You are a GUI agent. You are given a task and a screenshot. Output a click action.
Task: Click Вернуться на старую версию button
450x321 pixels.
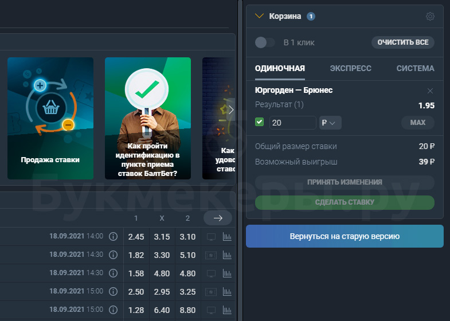(x=345, y=236)
